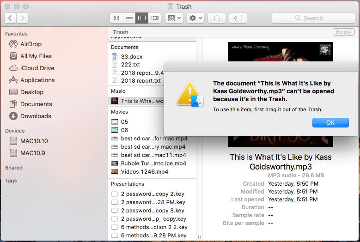The image size is (360, 242).
Task: Click the 33.docx file icon
Action: click(115, 57)
